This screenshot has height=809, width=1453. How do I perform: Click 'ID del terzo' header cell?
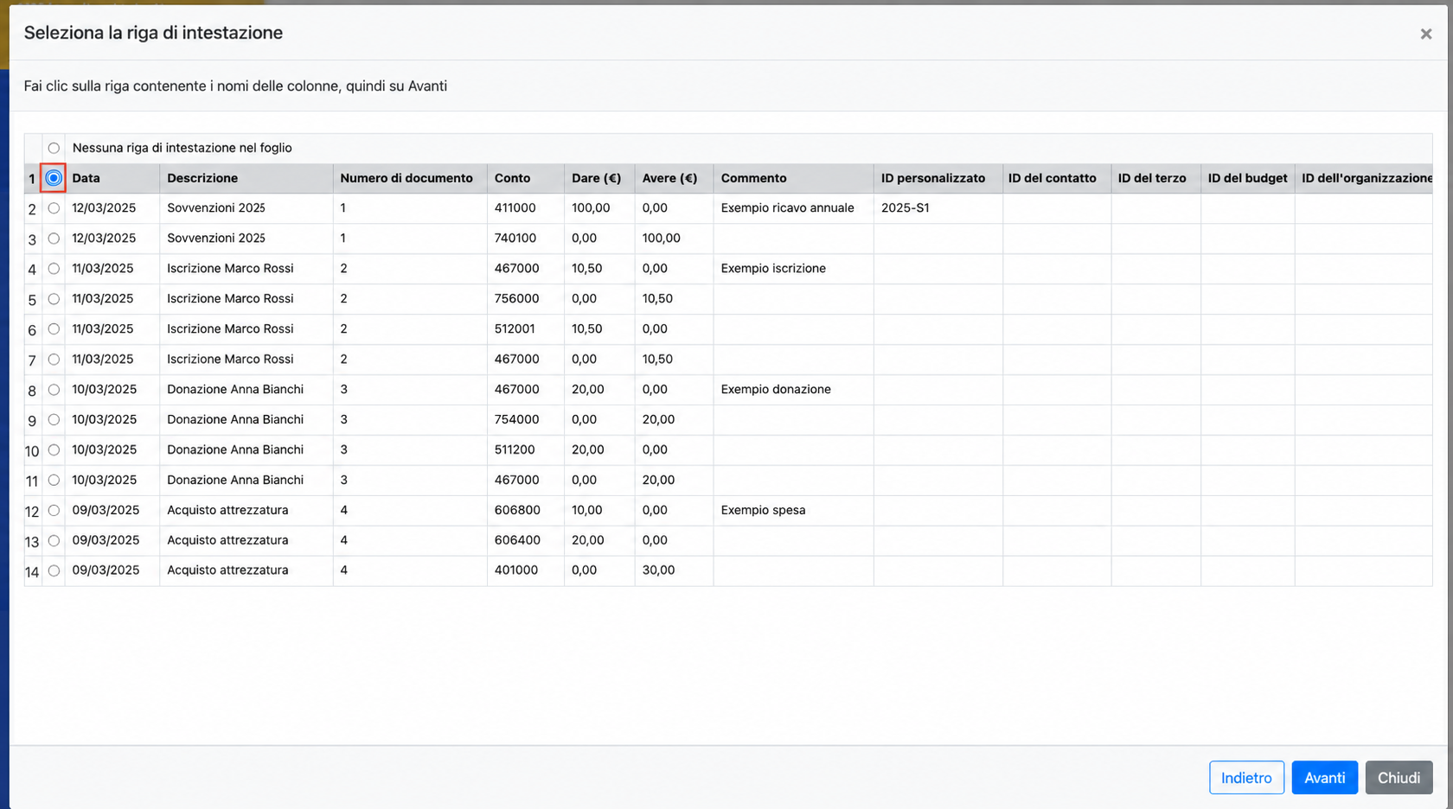(1156, 178)
